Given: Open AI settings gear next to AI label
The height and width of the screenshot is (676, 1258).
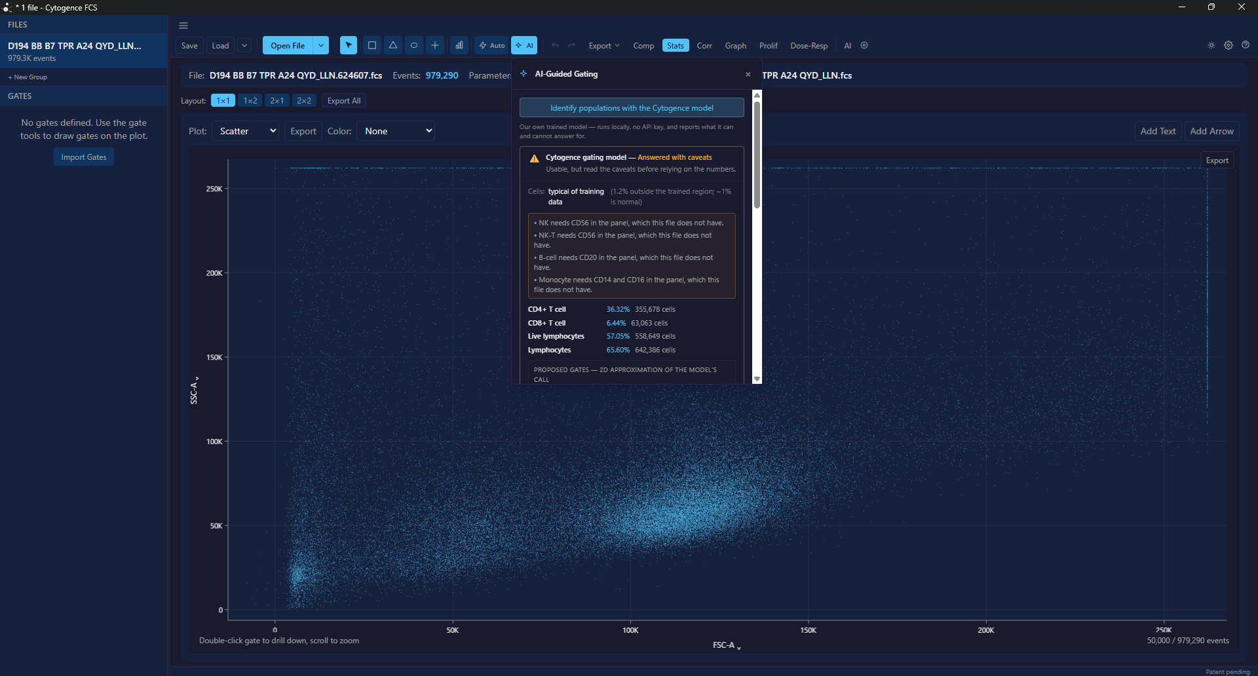Looking at the screenshot, I should click(864, 45).
